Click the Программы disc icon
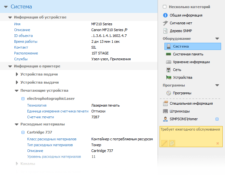The height and width of the screenshot is (175, 225). (169, 93)
